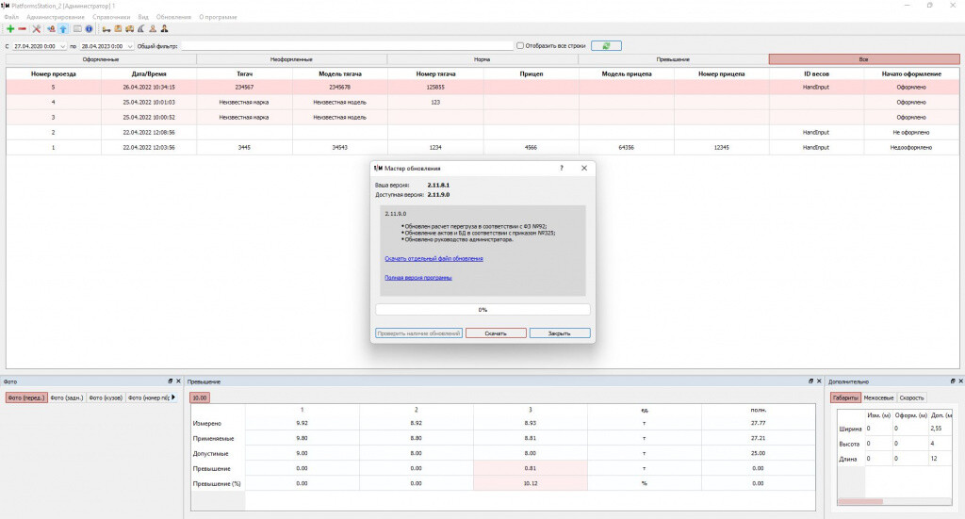This screenshot has width=965, height=519.
Task: Select the Межосевые tab
Action: click(878, 397)
